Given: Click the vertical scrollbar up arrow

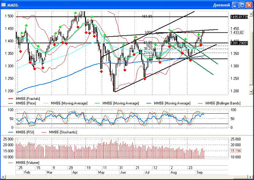Looking at the screenshot, I should coord(251,14).
